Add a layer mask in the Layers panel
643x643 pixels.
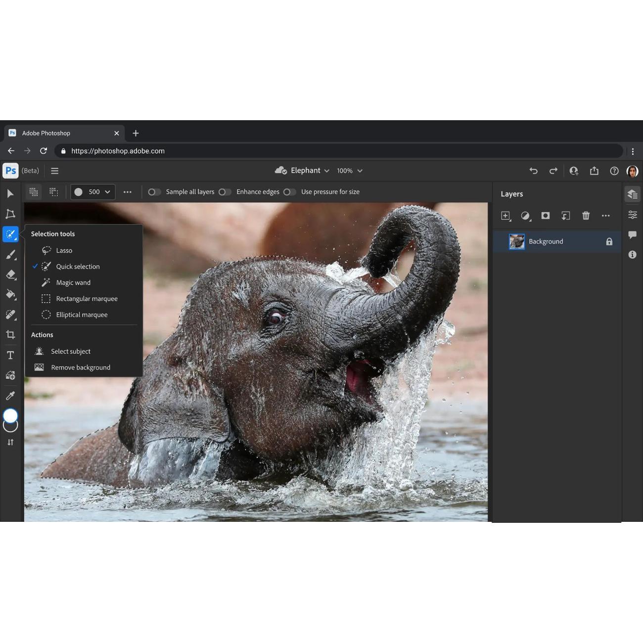[x=546, y=216]
